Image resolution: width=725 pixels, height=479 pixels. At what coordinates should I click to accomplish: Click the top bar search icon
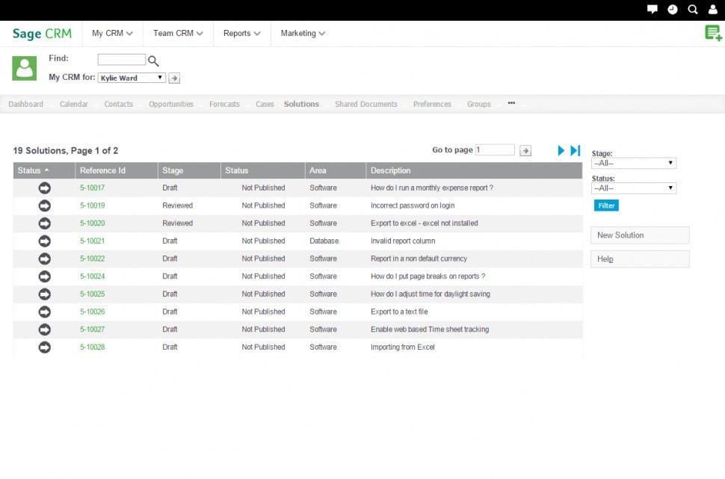coord(692,9)
